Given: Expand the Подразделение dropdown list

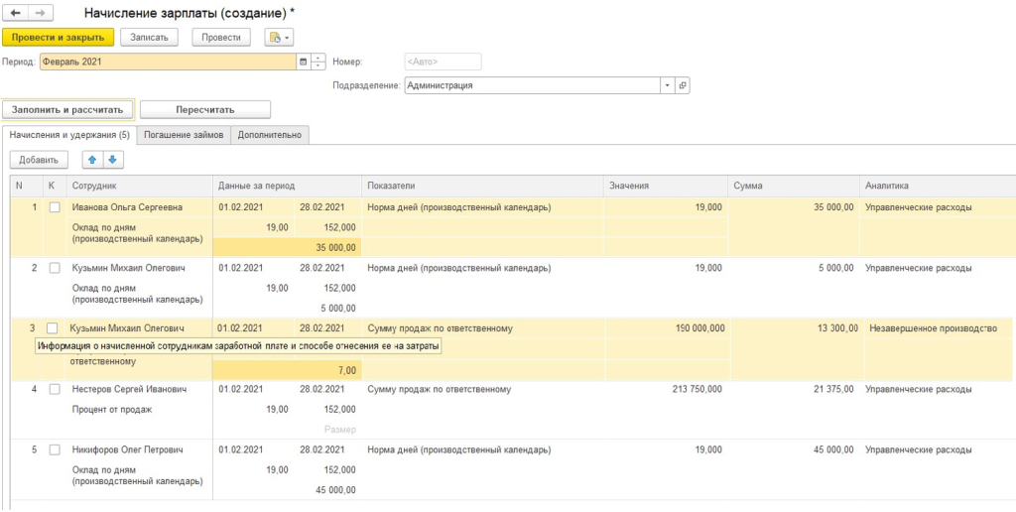Looking at the screenshot, I should (668, 85).
